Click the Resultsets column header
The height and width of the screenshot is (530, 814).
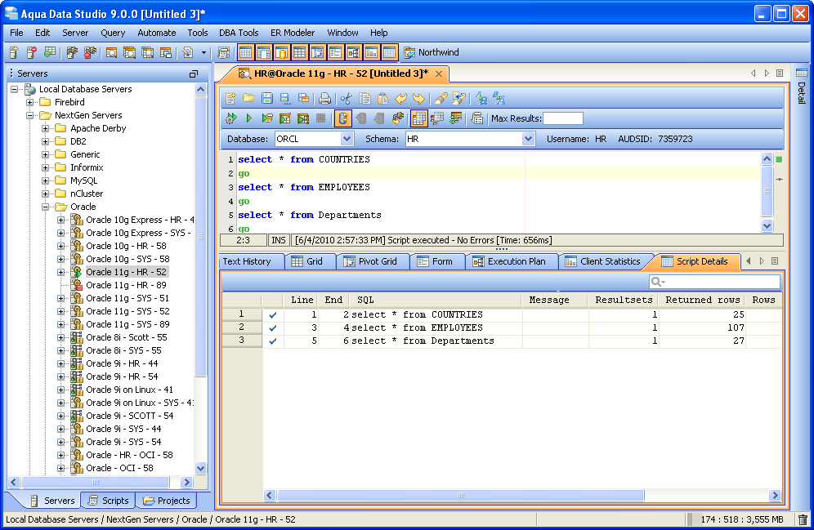[x=624, y=300]
